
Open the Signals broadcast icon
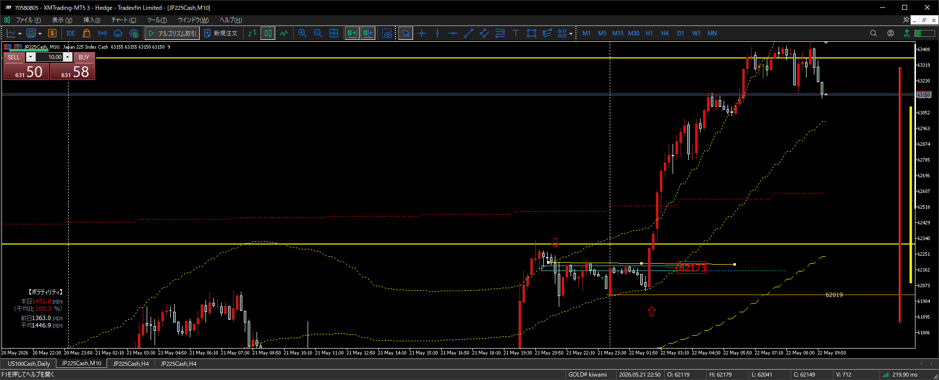tap(102, 33)
